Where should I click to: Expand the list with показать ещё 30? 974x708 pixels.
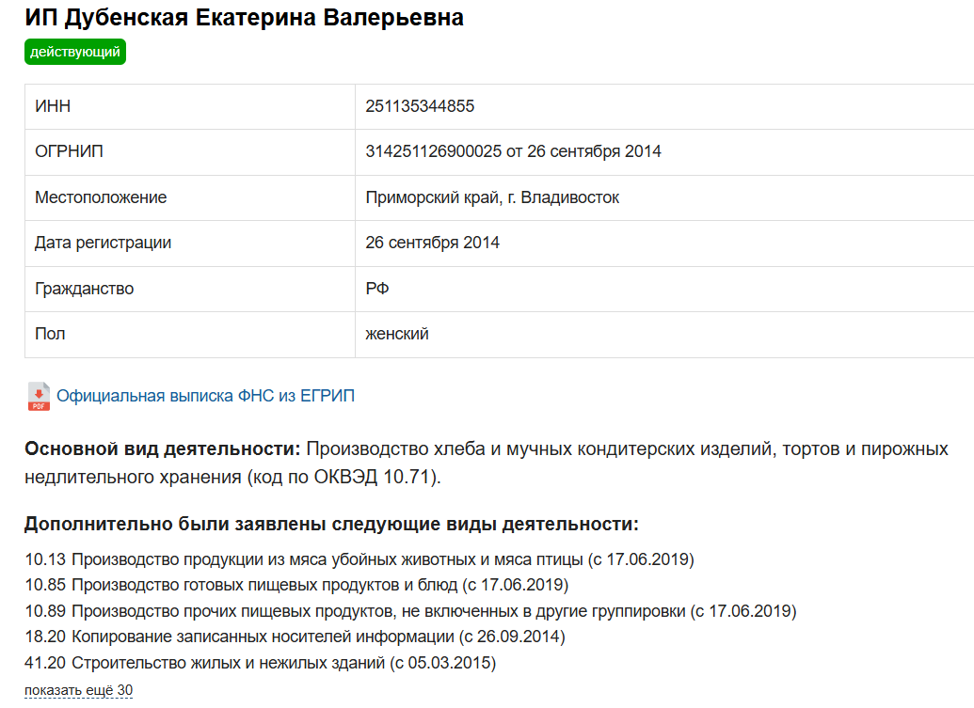tap(78, 691)
